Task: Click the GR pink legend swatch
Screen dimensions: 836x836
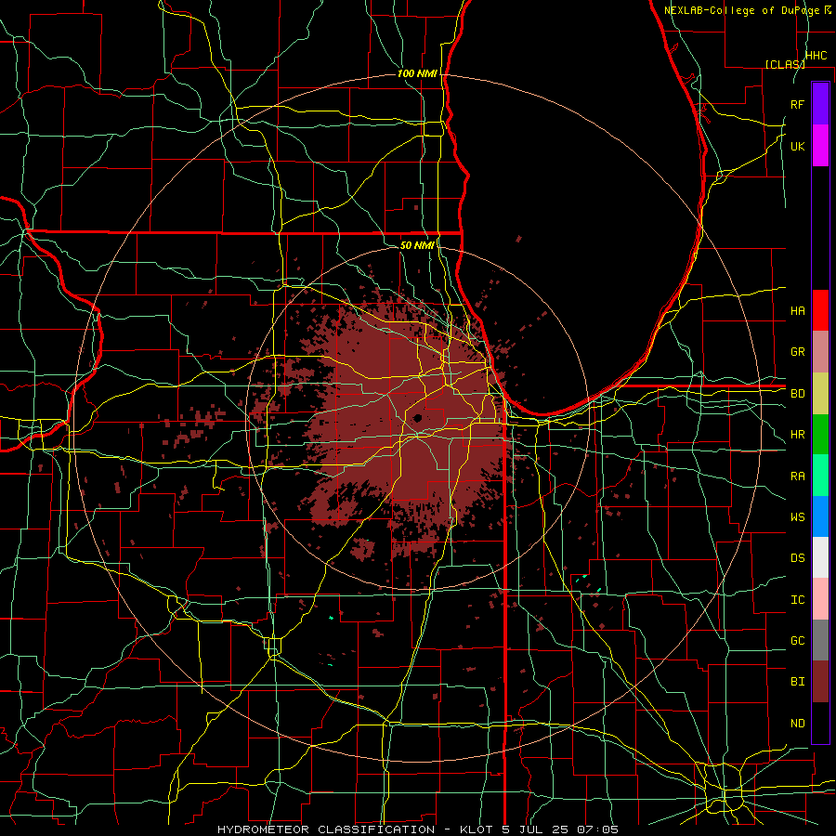Action: (820, 351)
